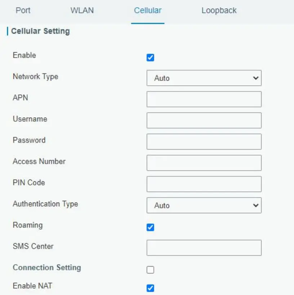This screenshot has height=295, width=294.
Task: Switch to the Port tab
Action: pyautogui.click(x=23, y=10)
